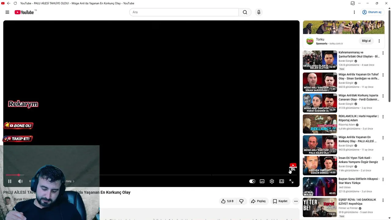Expand the Giriş chapter chevron
The image size is (391, 220).
[74, 181]
